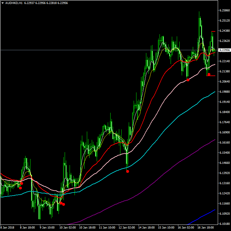Click the 8 Jan 18:00 time axis label
This screenshot has height=231, width=231.
pyautogui.click(x=27, y=228)
